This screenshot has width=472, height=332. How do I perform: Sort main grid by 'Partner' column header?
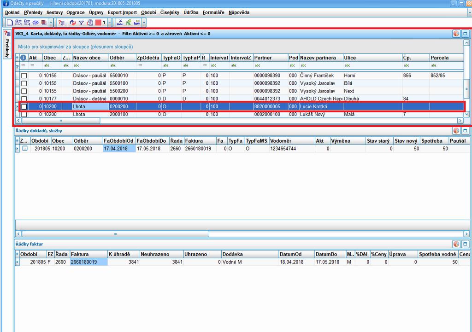[271, 58]
